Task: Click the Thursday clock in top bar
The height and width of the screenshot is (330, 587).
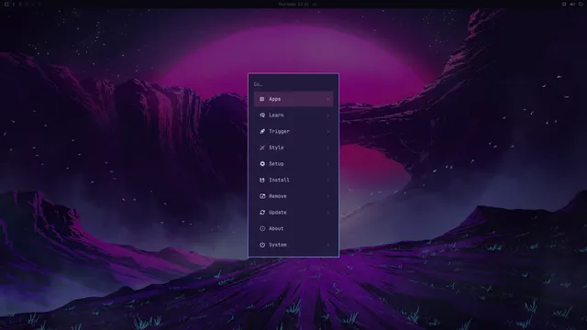Action: (293, 4)
